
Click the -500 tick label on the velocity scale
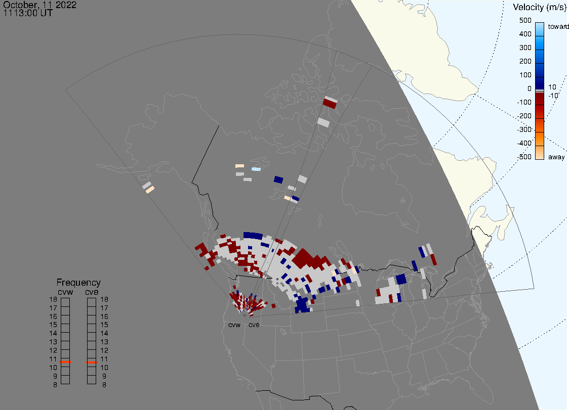click(x=524, y=157)
